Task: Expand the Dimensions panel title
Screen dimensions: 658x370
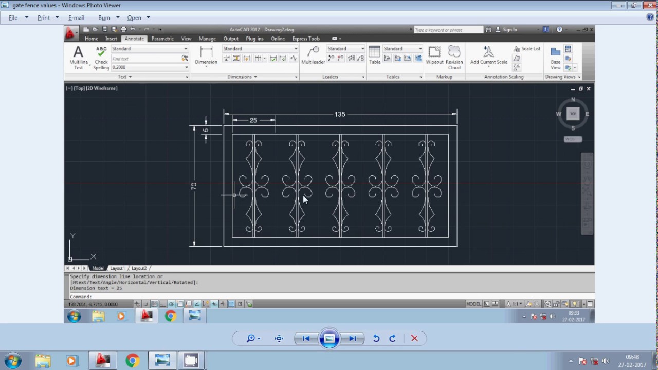Action: pos(242,77)
